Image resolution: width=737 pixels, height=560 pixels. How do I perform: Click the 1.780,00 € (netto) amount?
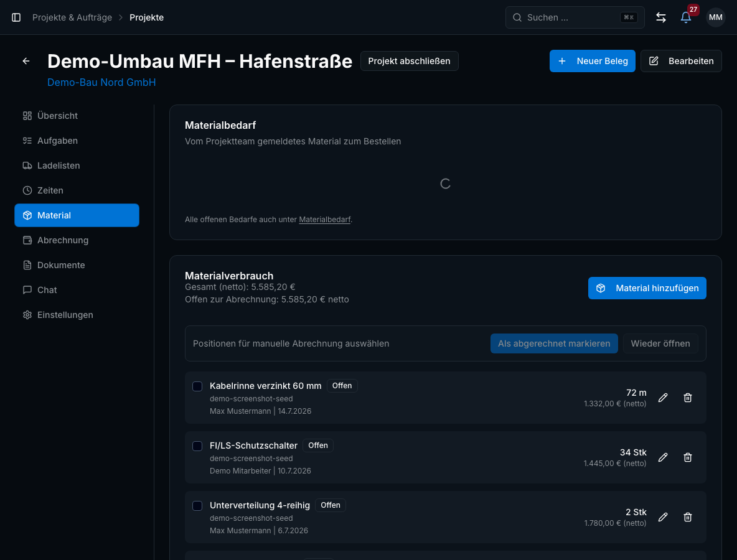[615, 523]
